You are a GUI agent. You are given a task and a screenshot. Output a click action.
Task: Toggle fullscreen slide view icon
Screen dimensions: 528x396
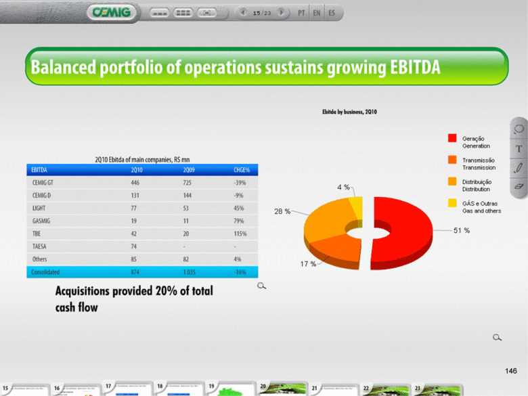206,13
